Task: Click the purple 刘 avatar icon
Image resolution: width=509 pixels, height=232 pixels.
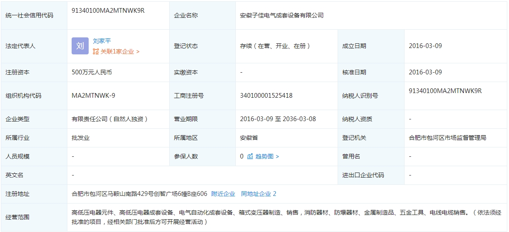Action: pyautogui.click(x=80, y=46)
